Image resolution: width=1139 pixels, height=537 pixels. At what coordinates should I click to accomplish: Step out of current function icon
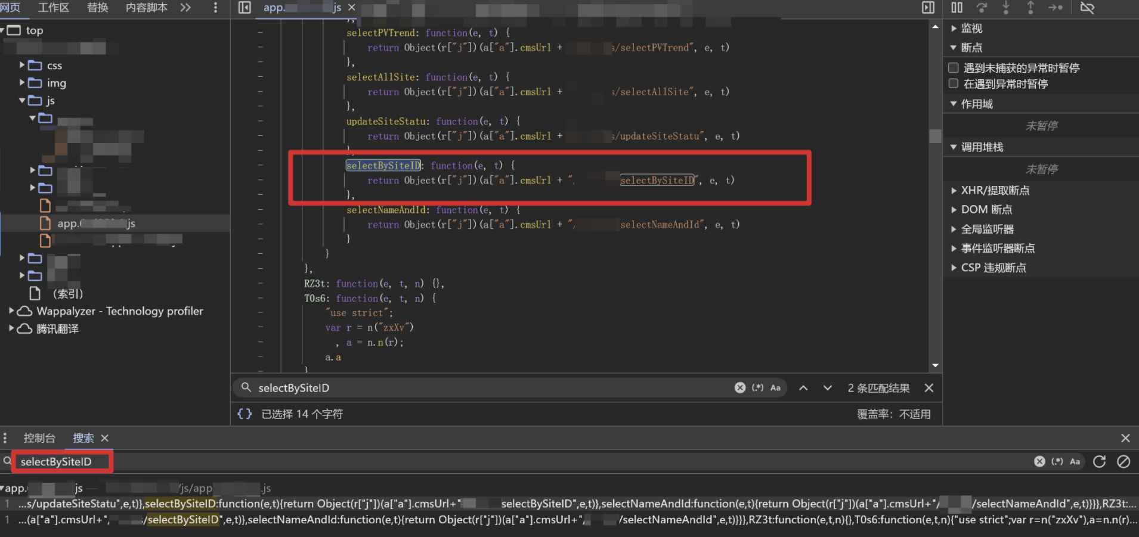pos(1030,8)
